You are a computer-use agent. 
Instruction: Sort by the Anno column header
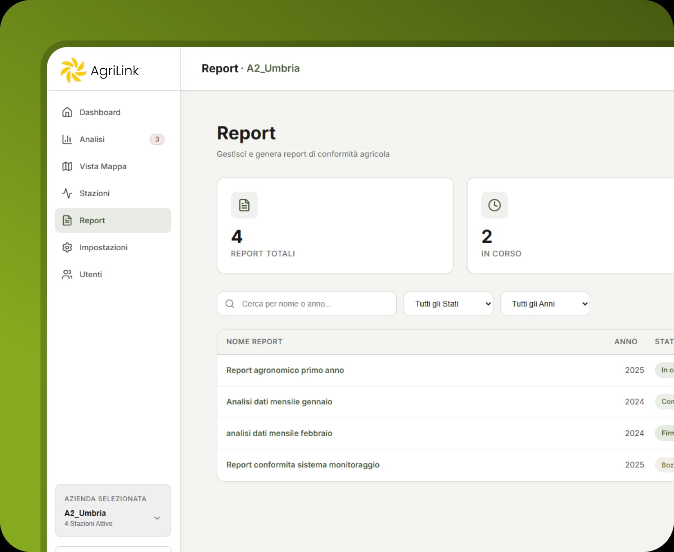[x=625, y=341]
